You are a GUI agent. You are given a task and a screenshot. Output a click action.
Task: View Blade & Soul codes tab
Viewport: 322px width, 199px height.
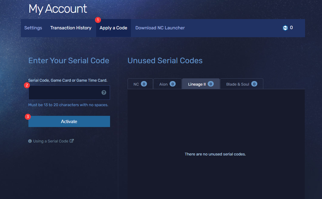click(242, 84)
